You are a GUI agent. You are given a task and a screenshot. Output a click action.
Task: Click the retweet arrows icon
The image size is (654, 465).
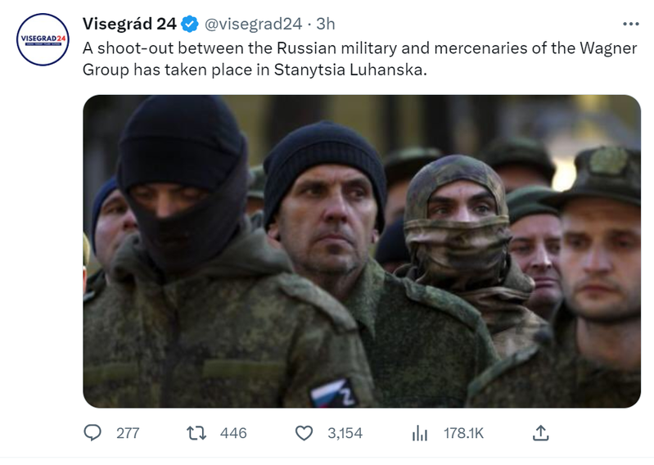[x=196, y=433]
